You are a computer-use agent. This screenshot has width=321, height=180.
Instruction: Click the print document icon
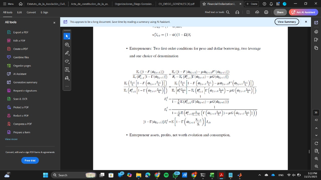[x=266, y=12]
